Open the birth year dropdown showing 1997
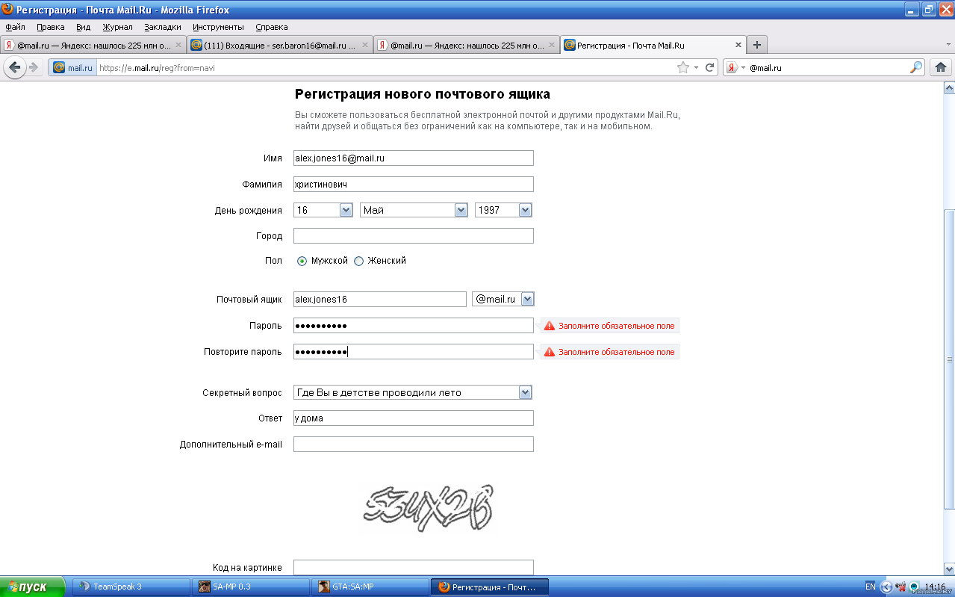The image size is (955, 597). 503,210
